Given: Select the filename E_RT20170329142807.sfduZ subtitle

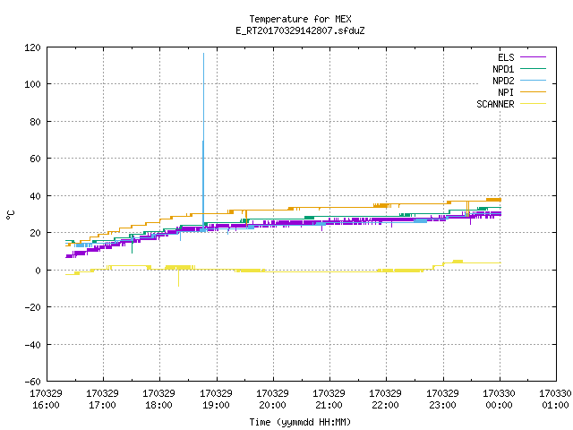Looking at the screenshot, I should [x=300, y=30].
